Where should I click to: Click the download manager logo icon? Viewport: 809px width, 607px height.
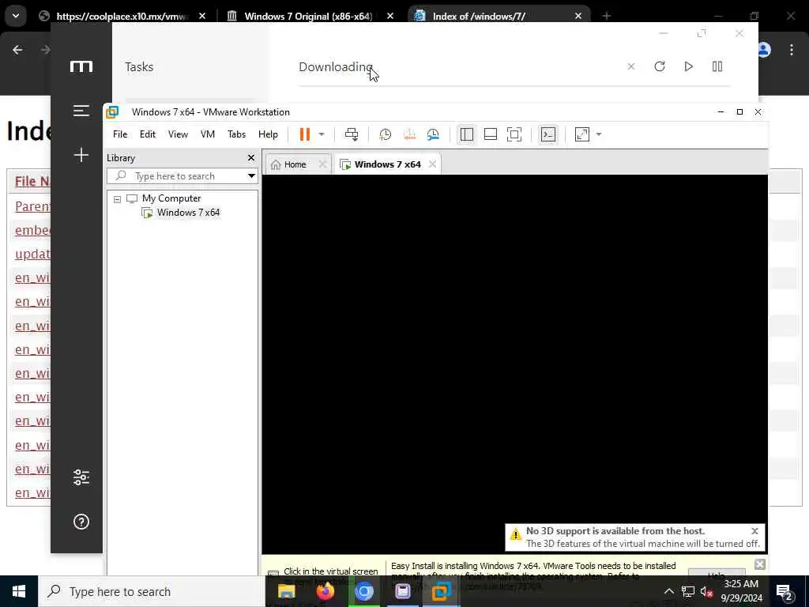(81, 66)
